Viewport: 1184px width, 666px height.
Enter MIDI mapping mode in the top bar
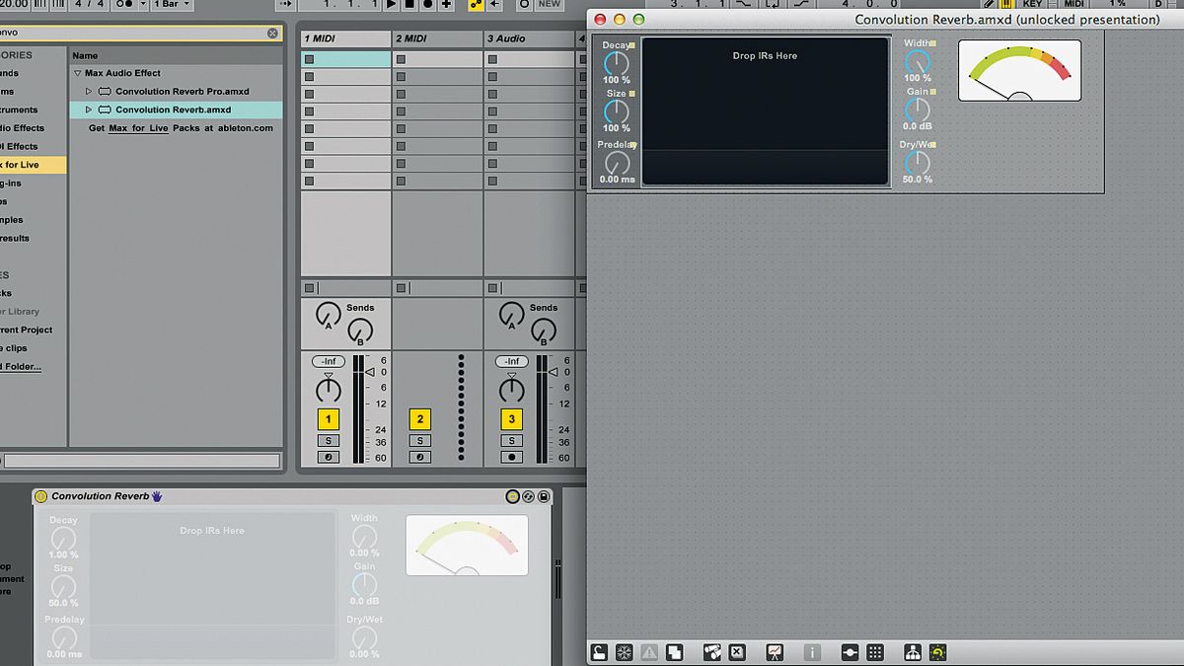tap(1072, 5)
